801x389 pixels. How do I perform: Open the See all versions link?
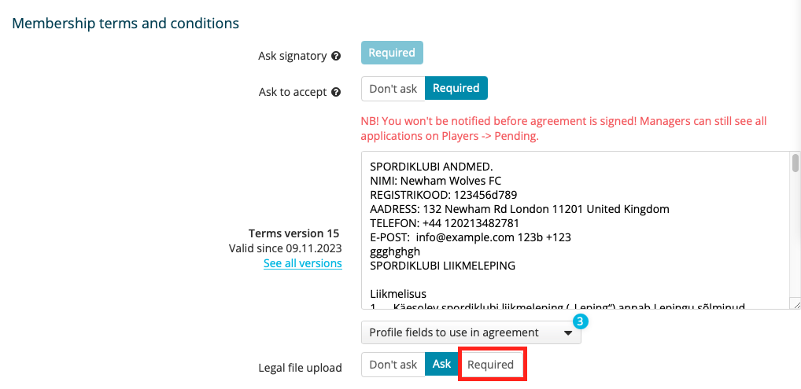(303, 263)
